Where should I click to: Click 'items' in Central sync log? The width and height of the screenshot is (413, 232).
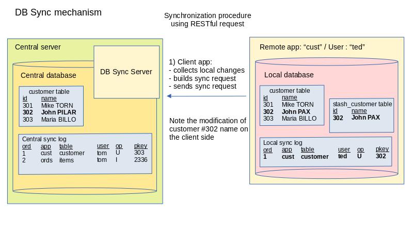(67, 160)
